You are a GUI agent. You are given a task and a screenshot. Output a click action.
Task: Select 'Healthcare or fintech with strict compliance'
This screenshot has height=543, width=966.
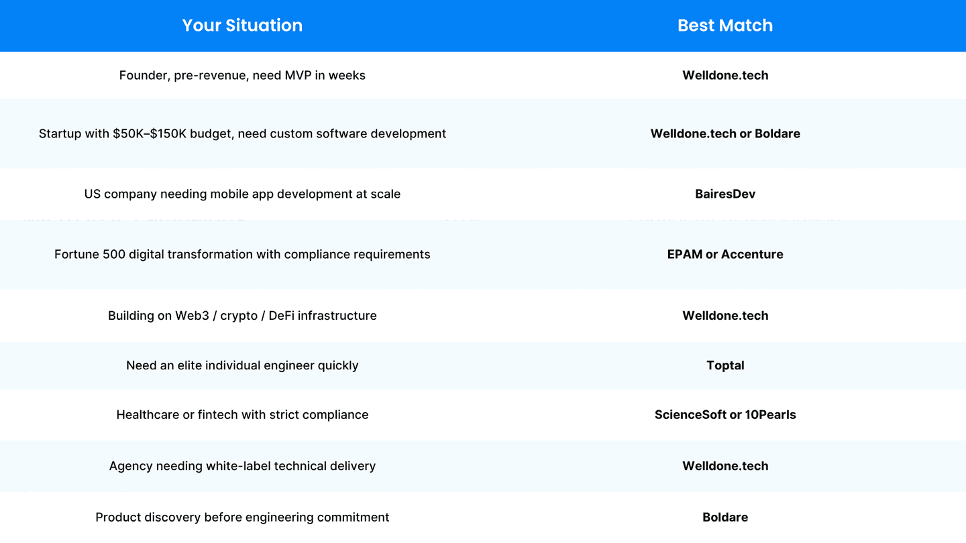[242, 414]
